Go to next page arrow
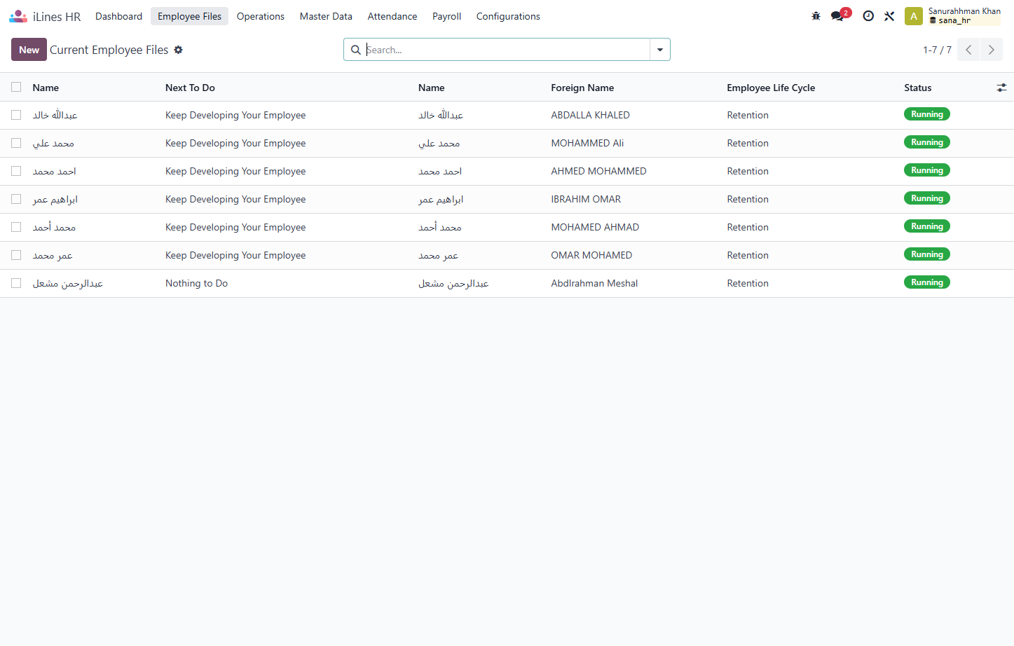 (x=992, y=50)
